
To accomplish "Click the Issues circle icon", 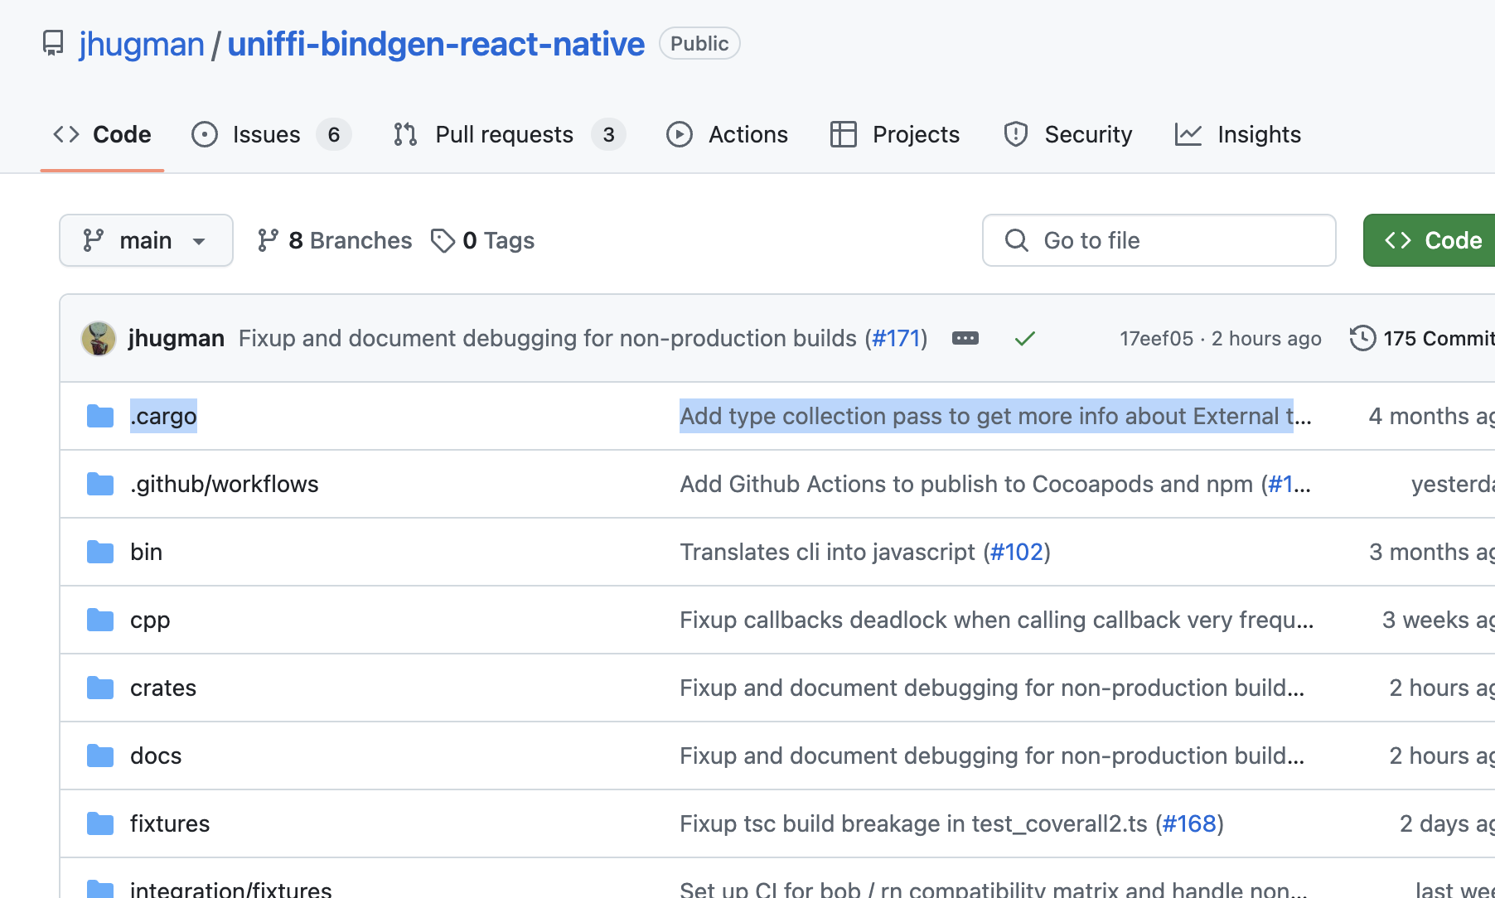I will click(x=205, y=133).
